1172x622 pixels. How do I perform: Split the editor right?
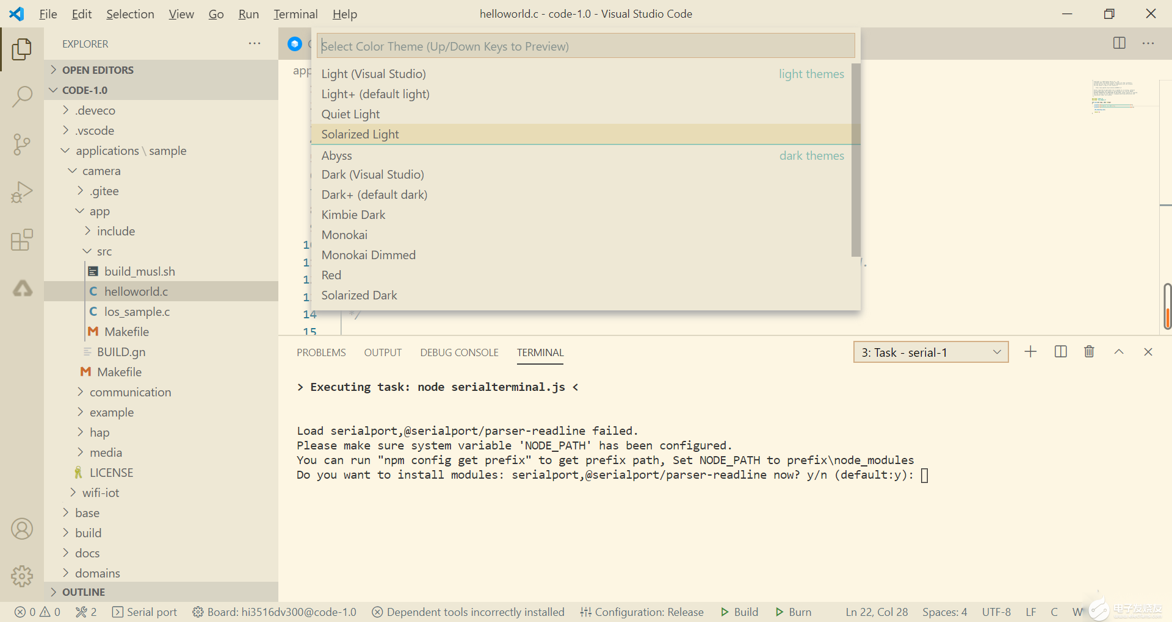point(1119,43)
